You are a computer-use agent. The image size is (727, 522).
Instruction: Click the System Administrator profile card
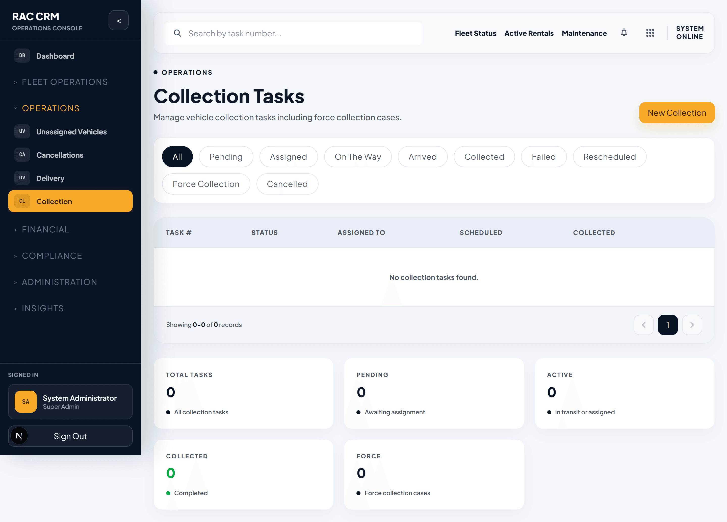[70, 402]
